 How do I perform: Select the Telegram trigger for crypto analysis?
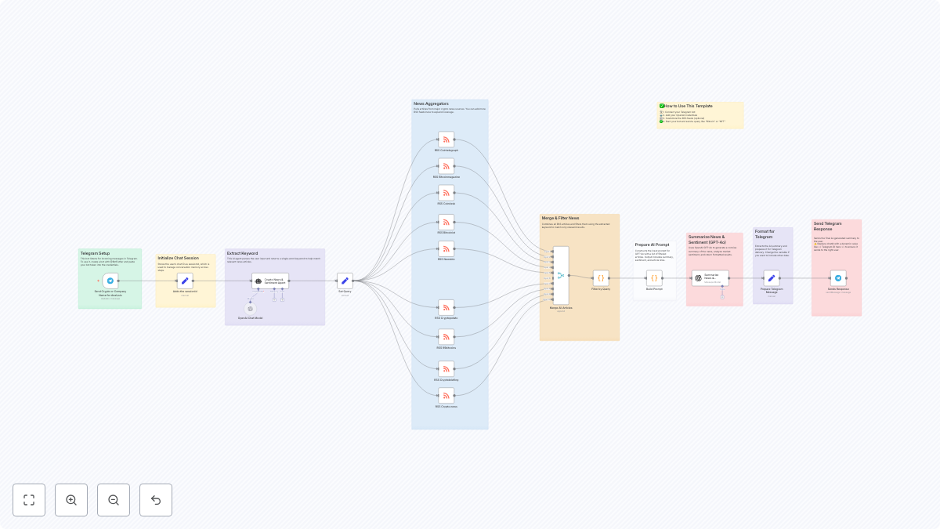(x=110, y=281)
